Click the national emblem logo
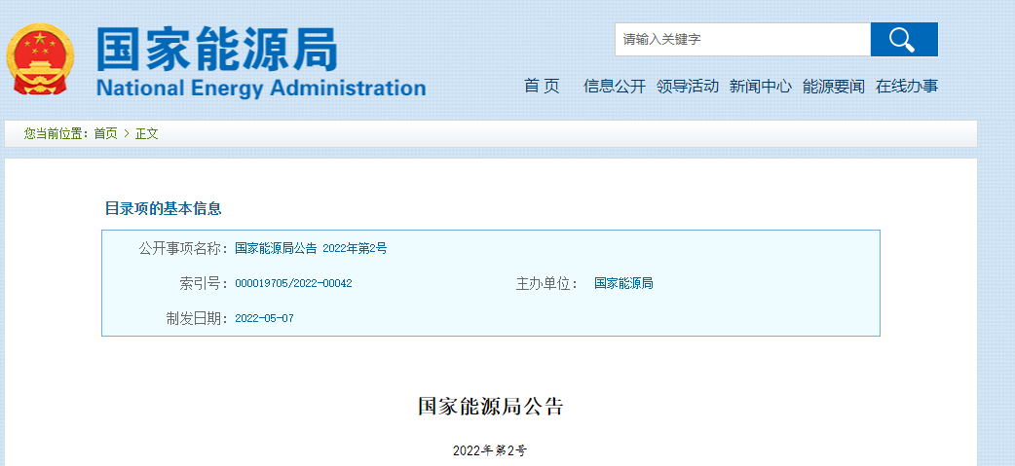The image size is (1015, 466). point(39,60)
